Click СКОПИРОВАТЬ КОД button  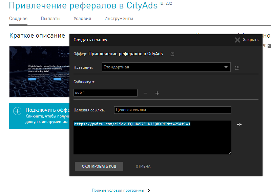(99, 166)
